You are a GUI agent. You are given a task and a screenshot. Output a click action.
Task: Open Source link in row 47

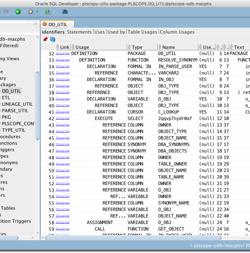coord(62,151)
